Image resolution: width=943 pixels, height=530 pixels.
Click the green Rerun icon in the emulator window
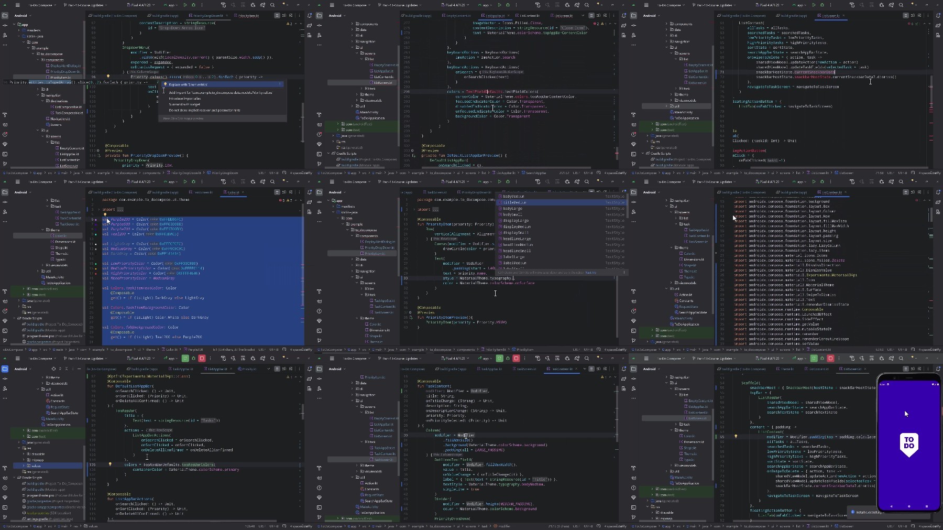click(x=814, y=359)
